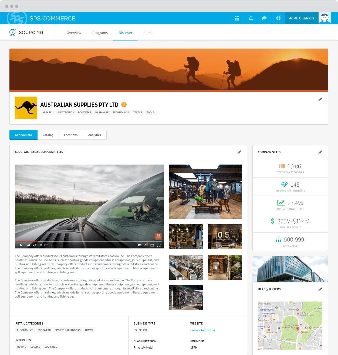
Task: Click the LOGISTICS interest tag
Action: click(51, 347)
